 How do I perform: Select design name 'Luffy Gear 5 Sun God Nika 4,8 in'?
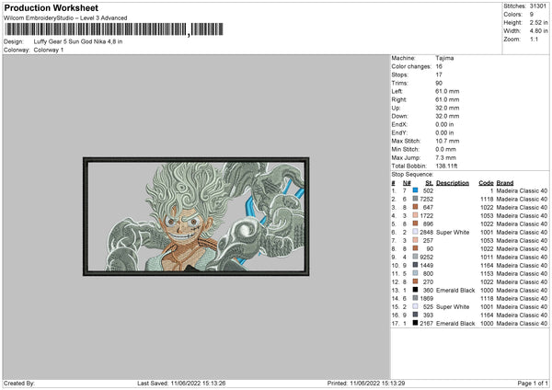point(78,41)
